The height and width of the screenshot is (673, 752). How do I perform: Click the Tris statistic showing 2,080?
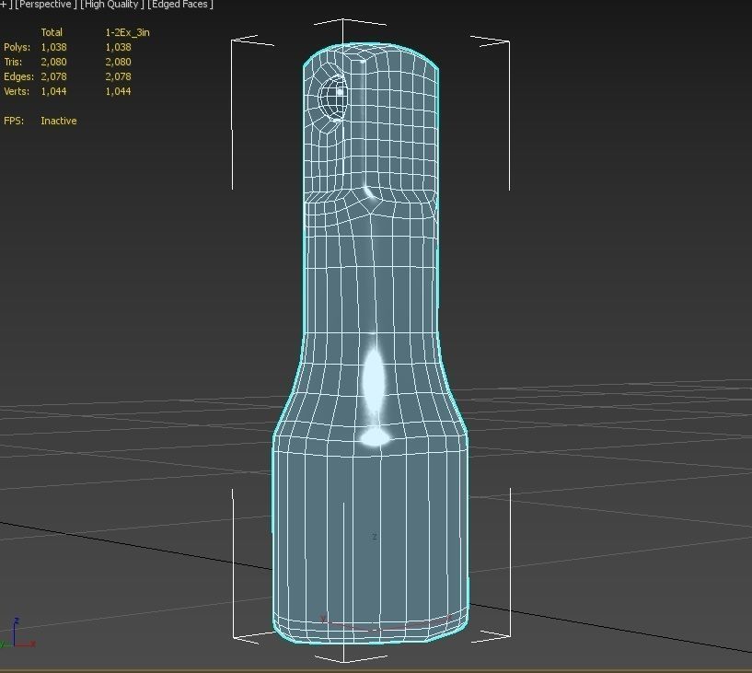pos(52,62)
